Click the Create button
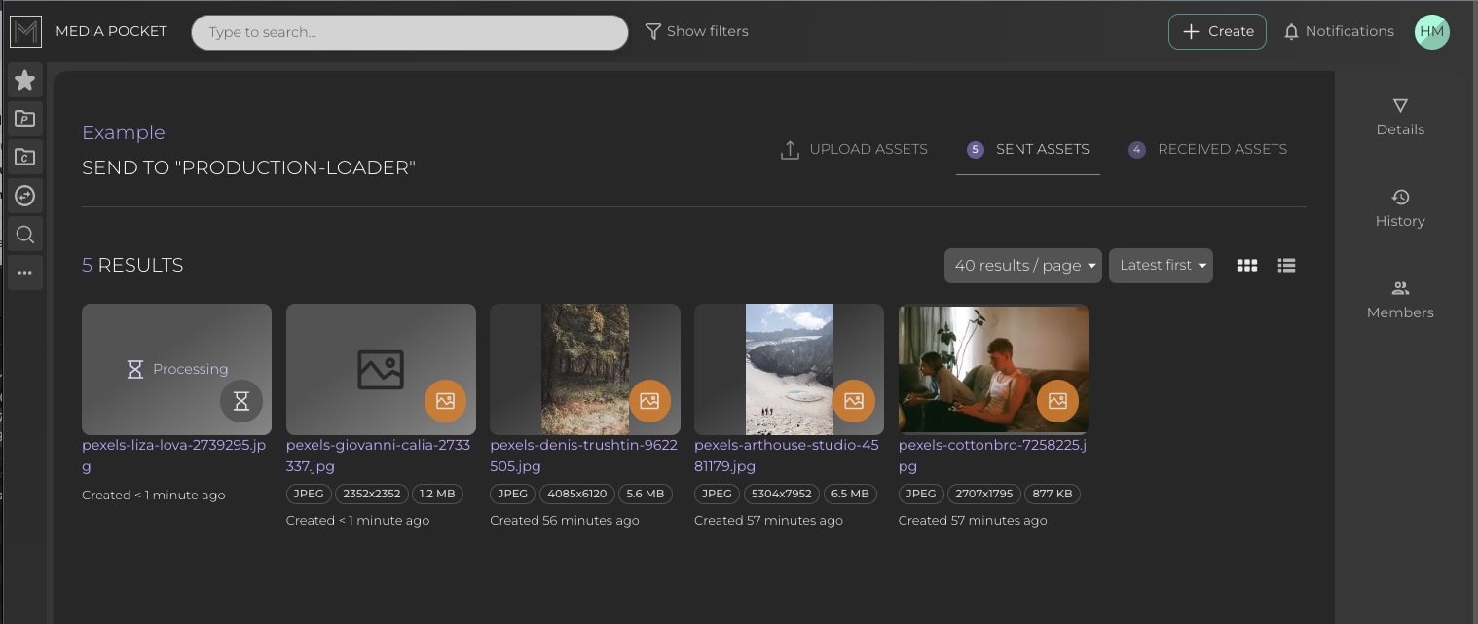 click(x=1217, y=31)
